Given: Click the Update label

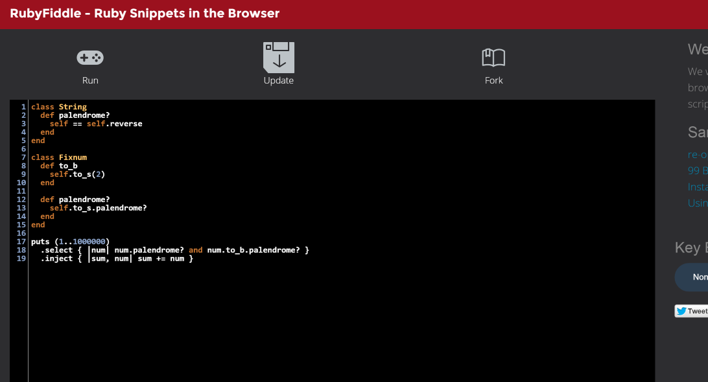Looking at the screenshot, I should [x=279, y=80].
